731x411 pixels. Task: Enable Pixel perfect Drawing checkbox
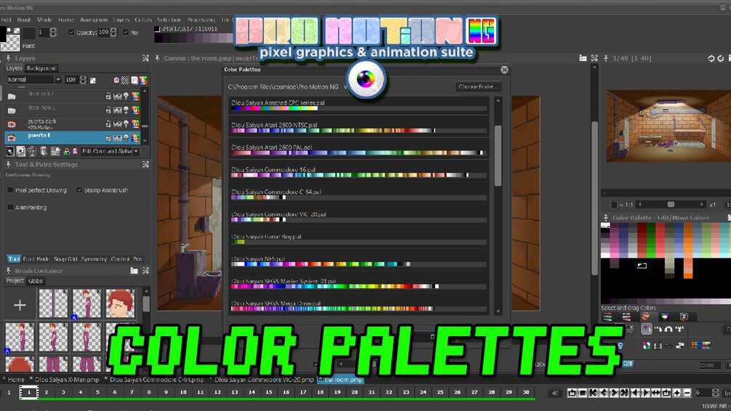(x=10, y=190)
